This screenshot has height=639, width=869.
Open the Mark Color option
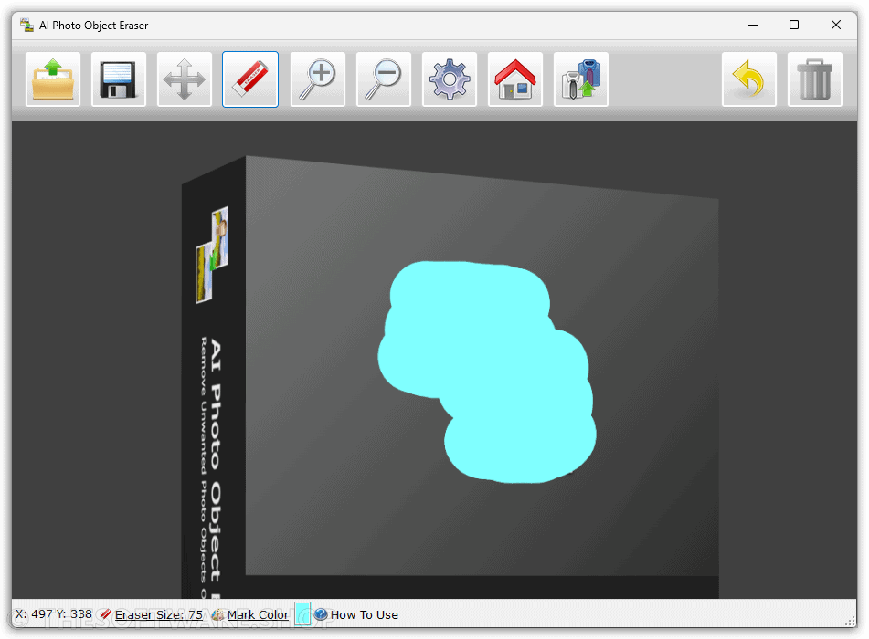coord(258,614)
